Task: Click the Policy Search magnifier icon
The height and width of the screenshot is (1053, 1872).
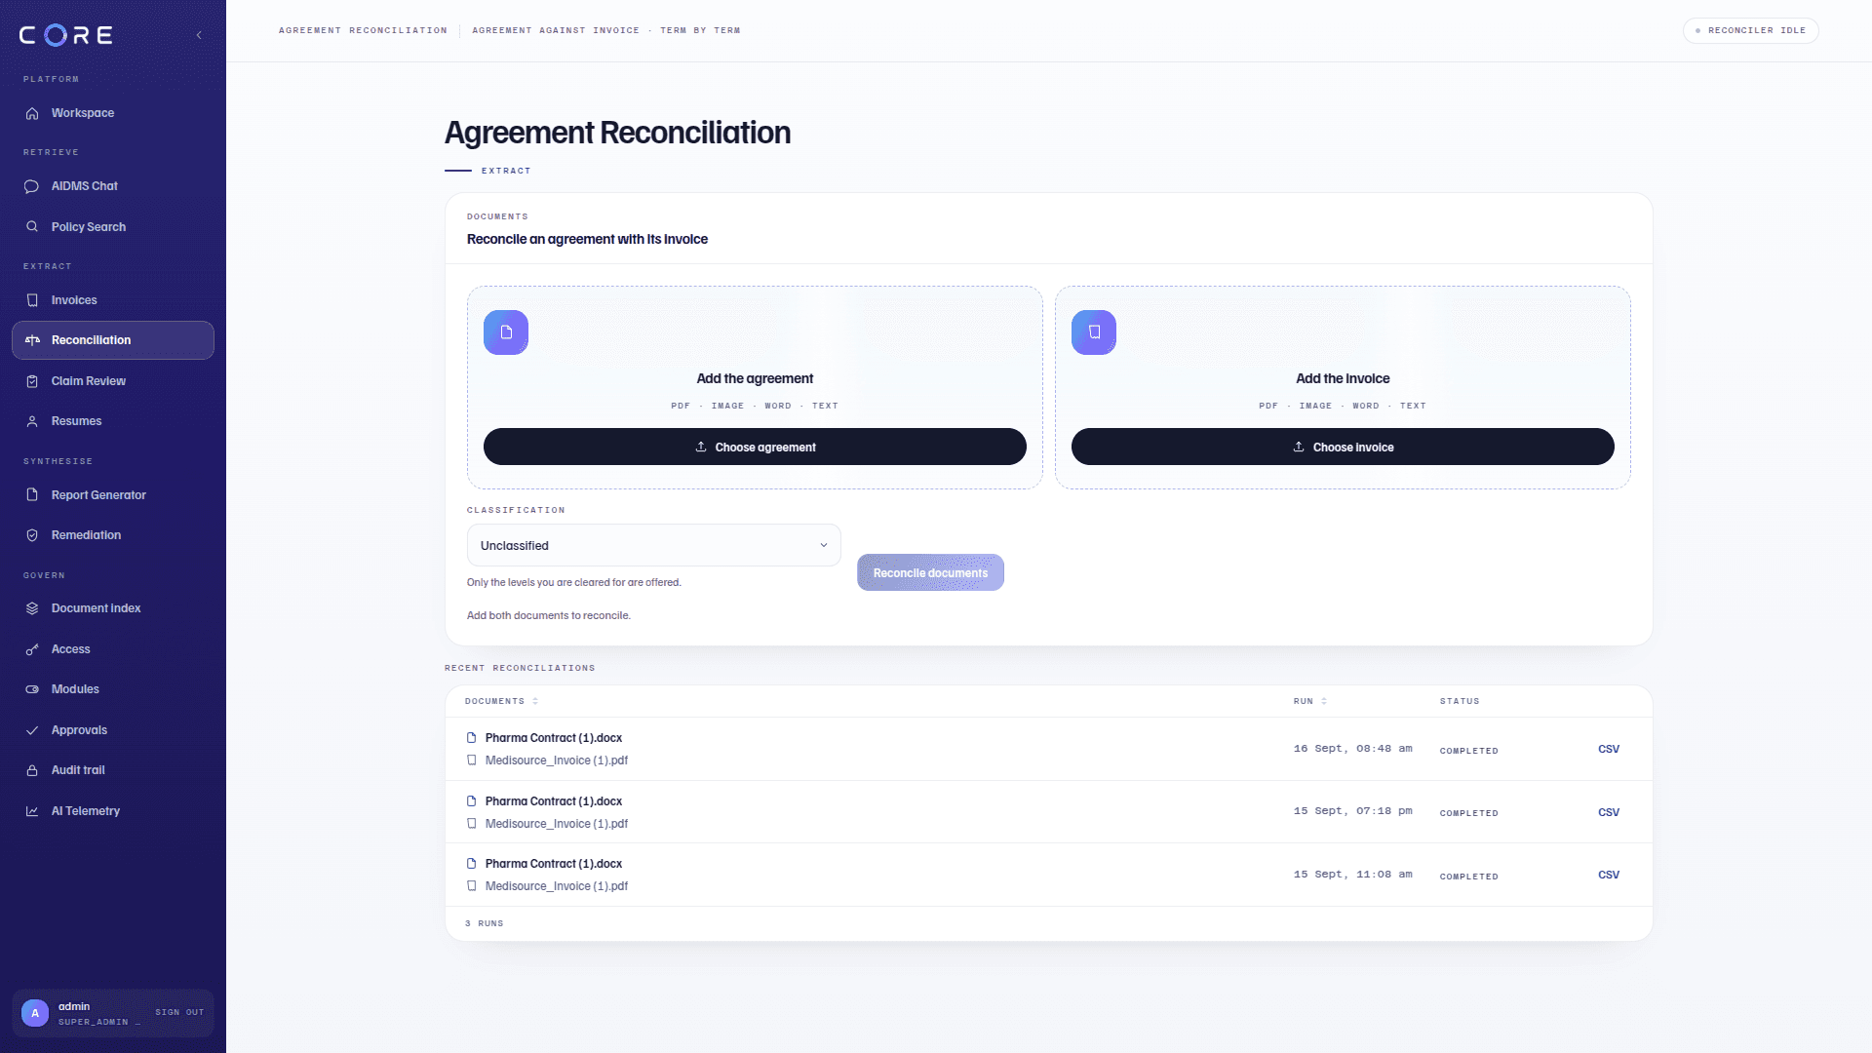Action: 32,227
